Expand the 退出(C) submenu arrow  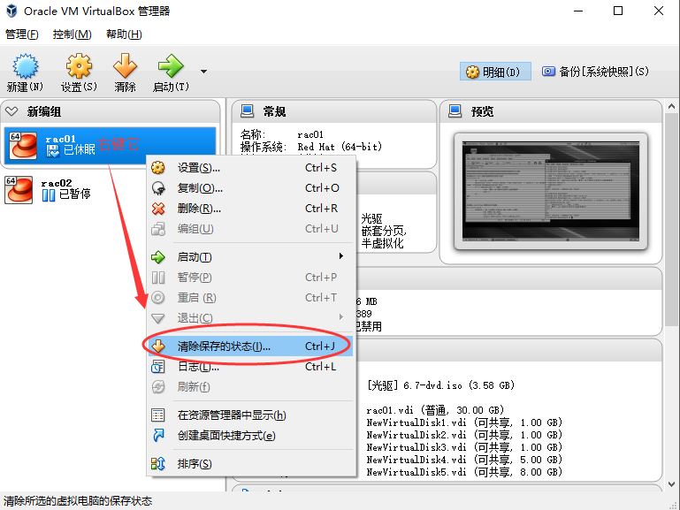(x=341, y=317)
